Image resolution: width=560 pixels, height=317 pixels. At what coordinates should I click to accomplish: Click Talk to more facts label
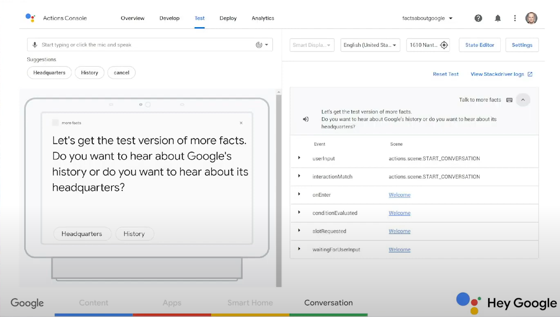click(x=480, y=100)
